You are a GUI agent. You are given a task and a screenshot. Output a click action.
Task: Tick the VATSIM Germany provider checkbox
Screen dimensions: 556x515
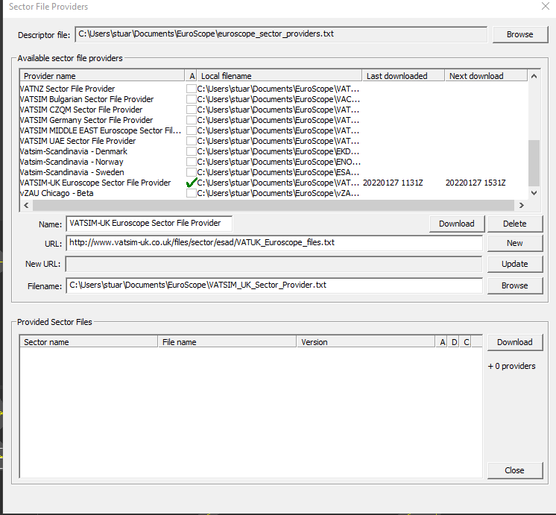(192, 120)
